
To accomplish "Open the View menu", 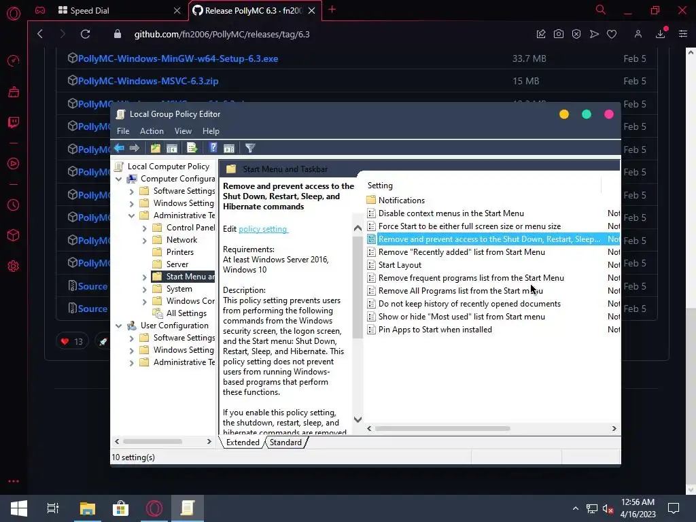I will [183, 131].
